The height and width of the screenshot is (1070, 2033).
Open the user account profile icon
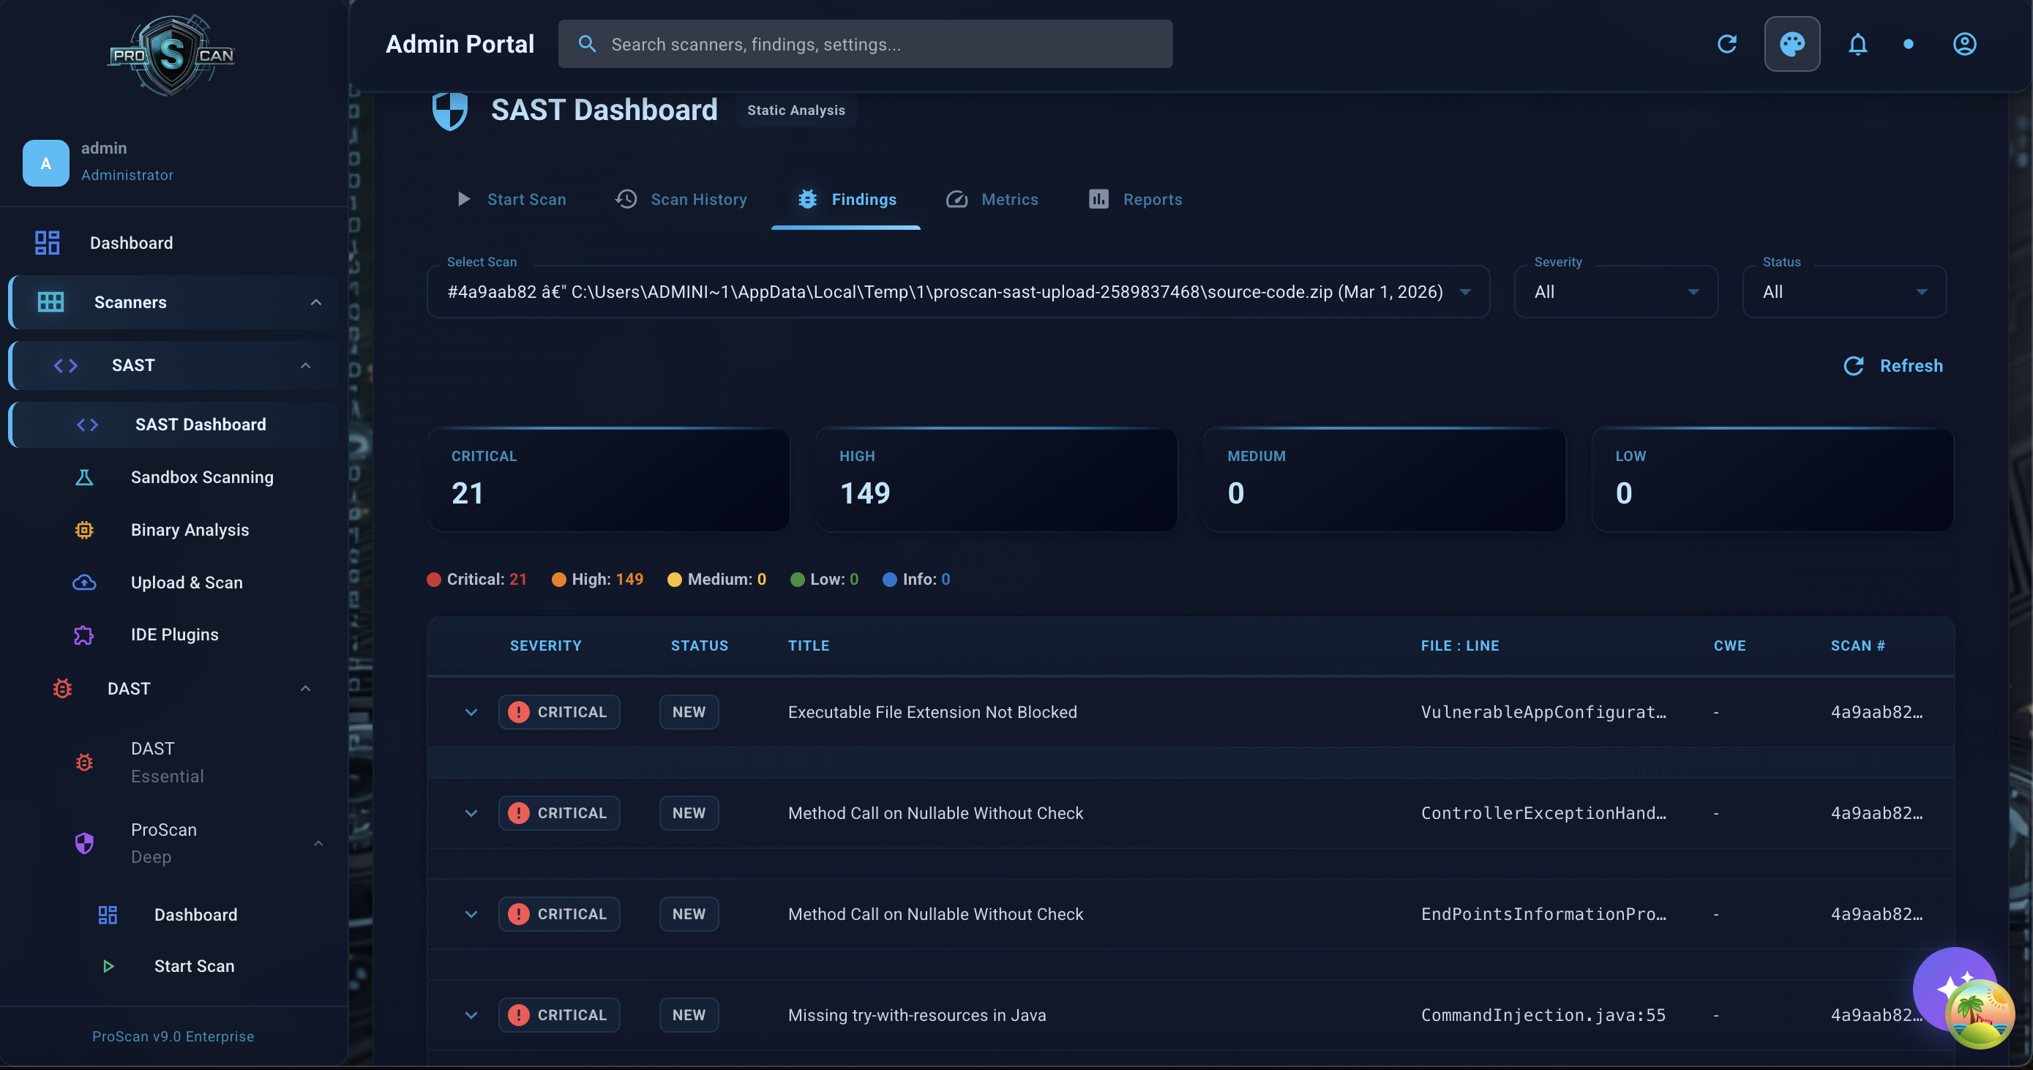click(x=1963, y=44)
